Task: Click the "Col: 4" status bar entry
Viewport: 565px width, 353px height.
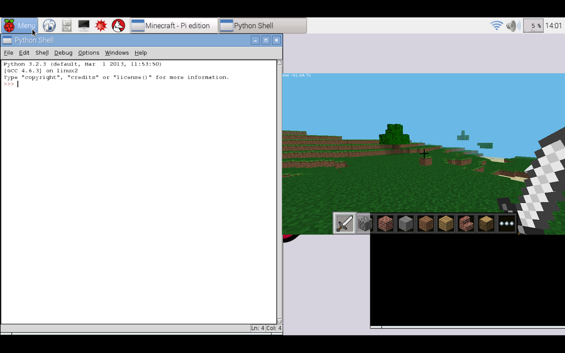Action: 274,328
